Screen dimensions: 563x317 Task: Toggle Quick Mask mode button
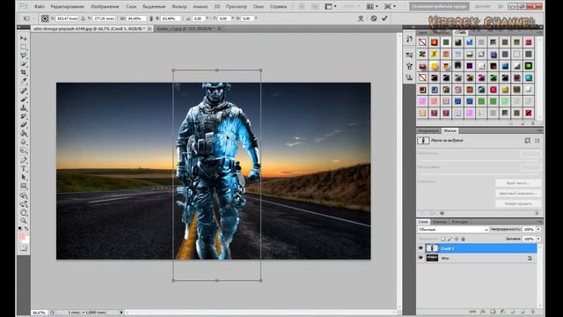[x=24, y=248]
